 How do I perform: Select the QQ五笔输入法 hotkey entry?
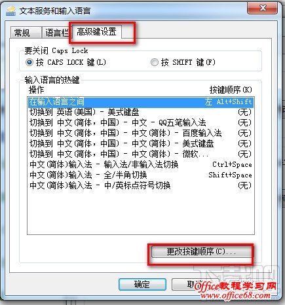click(141, 123)
